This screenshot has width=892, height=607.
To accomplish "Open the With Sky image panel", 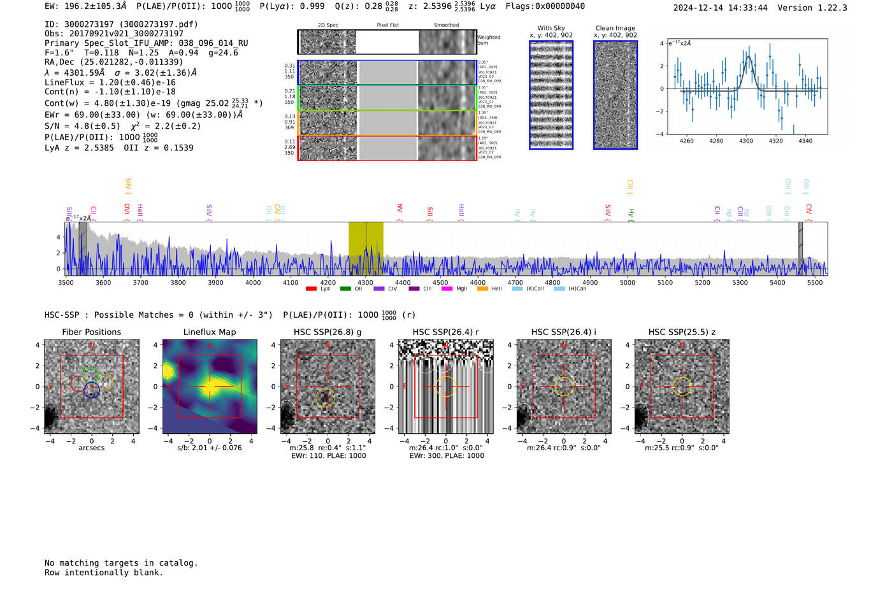I will (551, 95).
